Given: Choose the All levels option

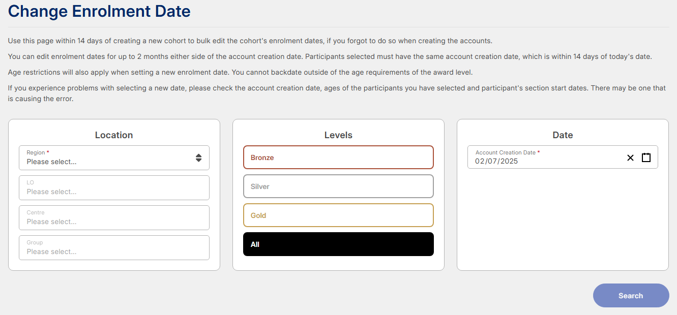Looking at the screenshot, I should (338, 244).
